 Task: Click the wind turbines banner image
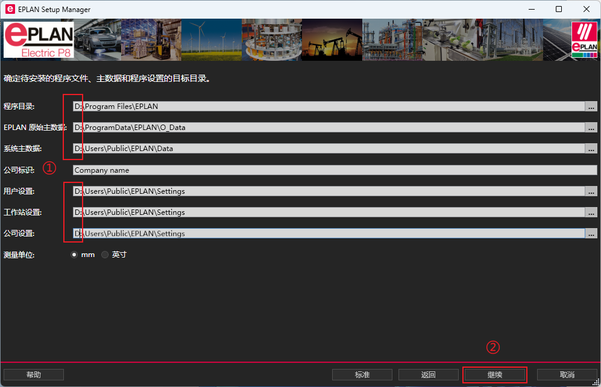(x=212, y=40)
